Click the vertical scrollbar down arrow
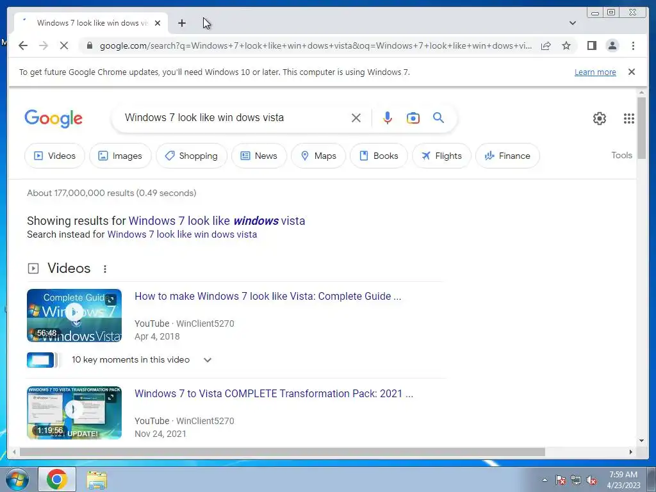The height and width of the screenshot is (492, 656). coord(641,441)
